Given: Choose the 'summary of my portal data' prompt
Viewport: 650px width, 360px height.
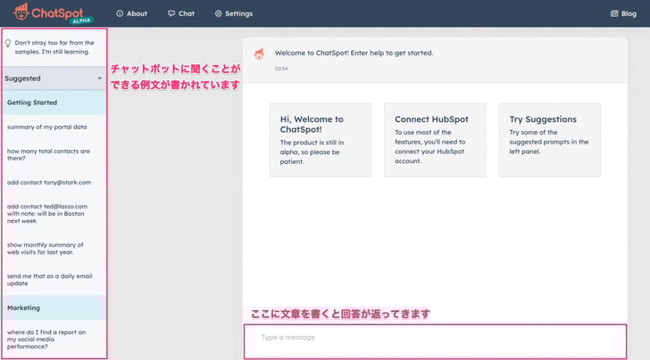Looking at the screenshot, I should coord(46,127).
